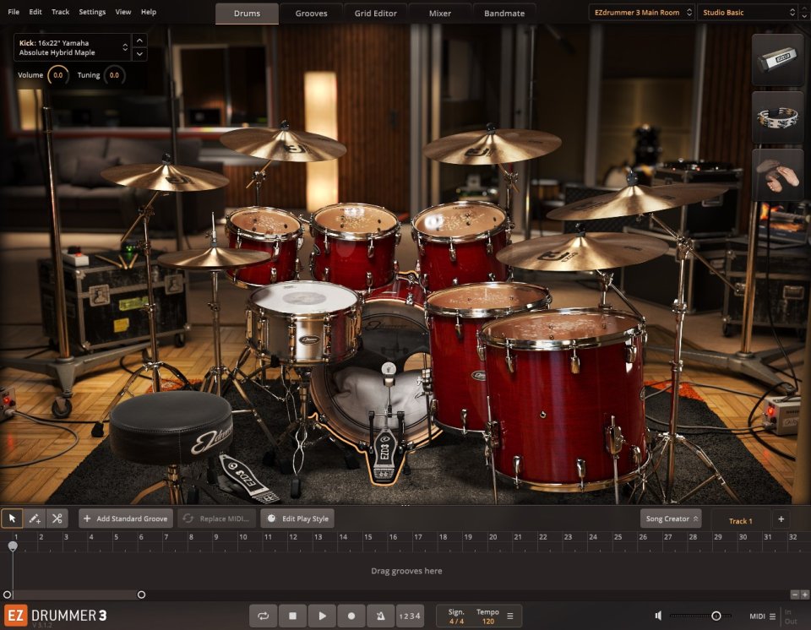The height and width of the screenshot is (630, 811).
Task: Click the playhead marker at bar 1
Action: (13, 546)
